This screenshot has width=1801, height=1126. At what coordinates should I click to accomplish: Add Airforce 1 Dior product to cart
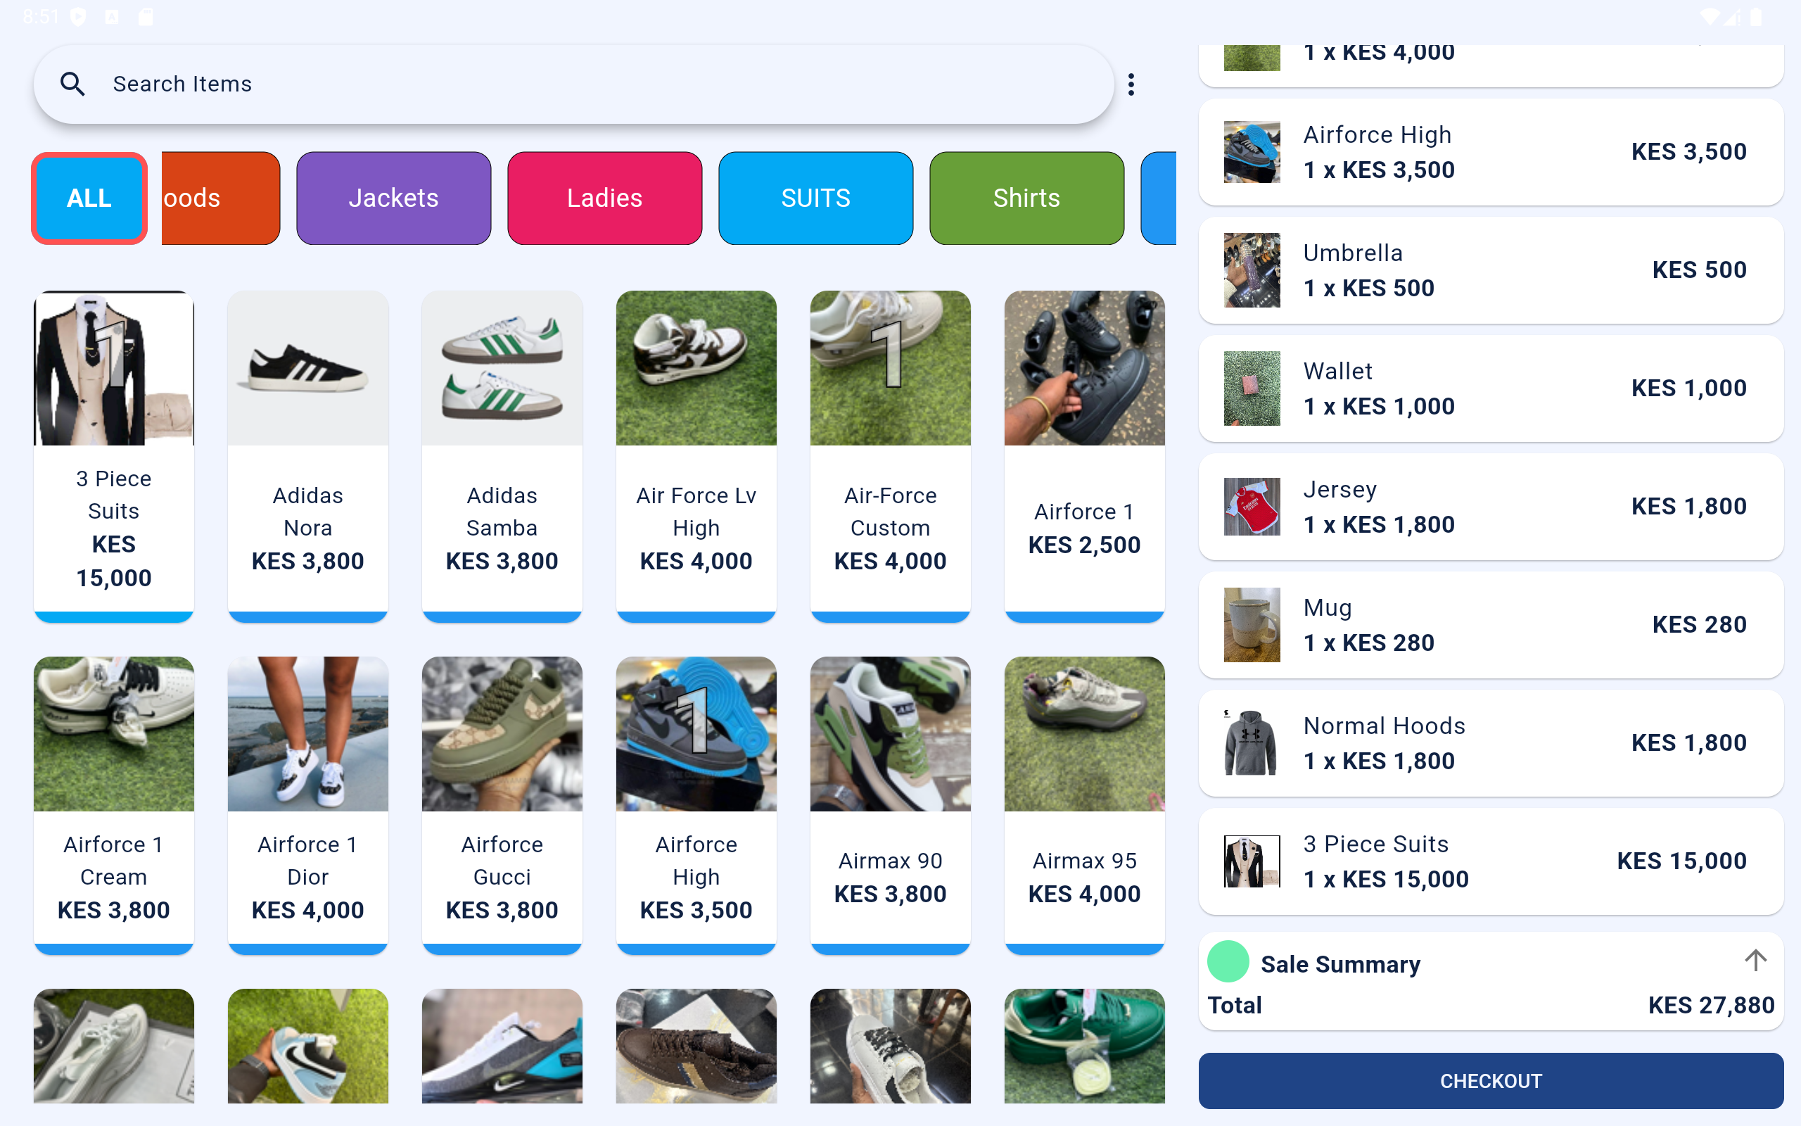click(308, 804)
